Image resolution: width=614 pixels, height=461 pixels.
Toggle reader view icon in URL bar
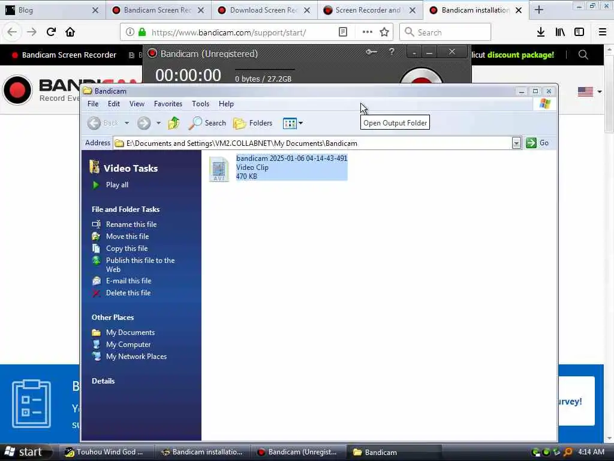tap(342, 32)
